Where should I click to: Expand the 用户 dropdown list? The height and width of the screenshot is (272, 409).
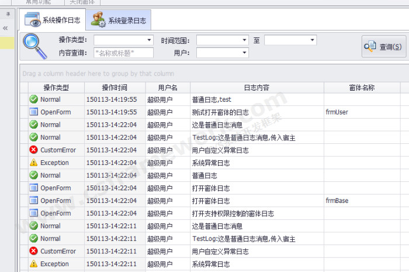pyautogui.click(x=245, y=53)
